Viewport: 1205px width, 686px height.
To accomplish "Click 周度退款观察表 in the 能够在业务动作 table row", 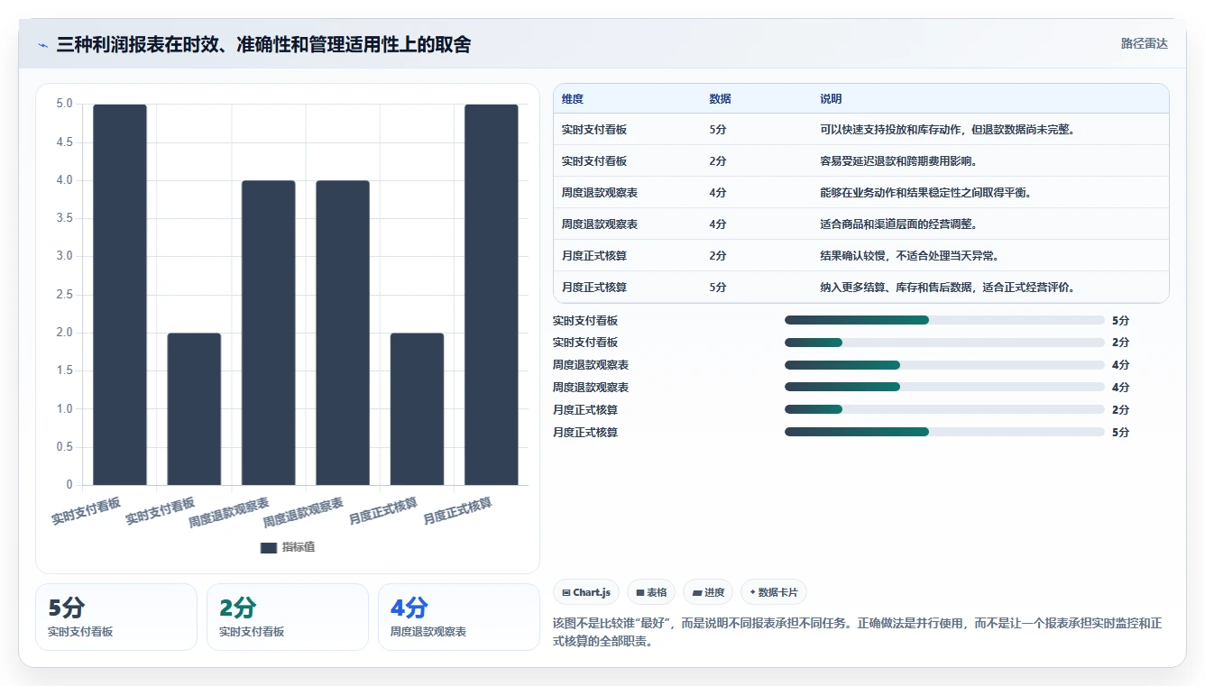I will (600, 193).
